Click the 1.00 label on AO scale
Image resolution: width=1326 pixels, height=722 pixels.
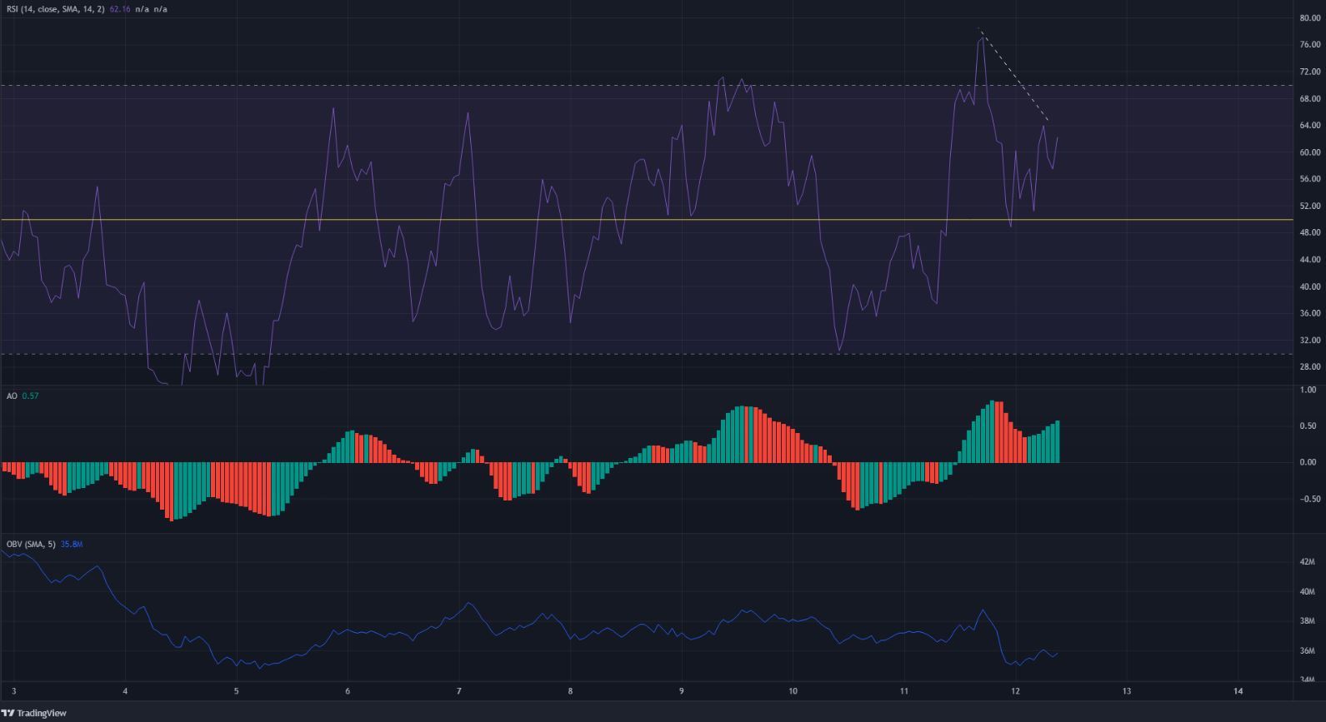1310,391
